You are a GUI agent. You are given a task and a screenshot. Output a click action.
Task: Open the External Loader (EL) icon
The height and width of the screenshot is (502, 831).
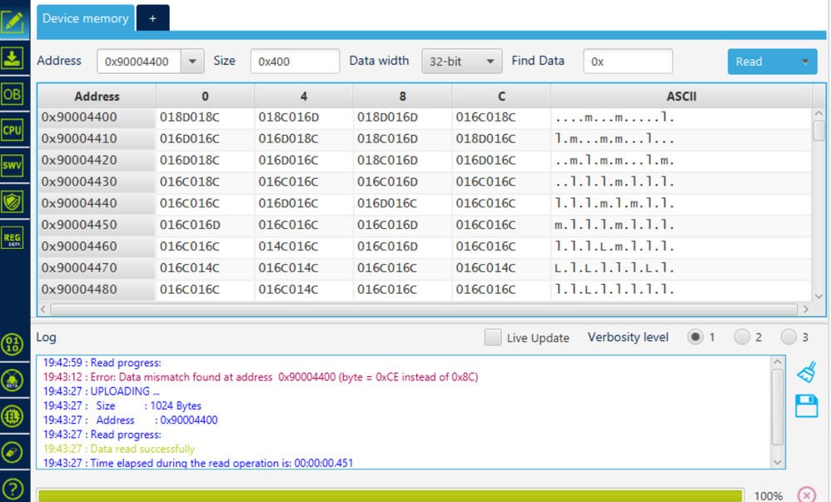click(12, 416)
